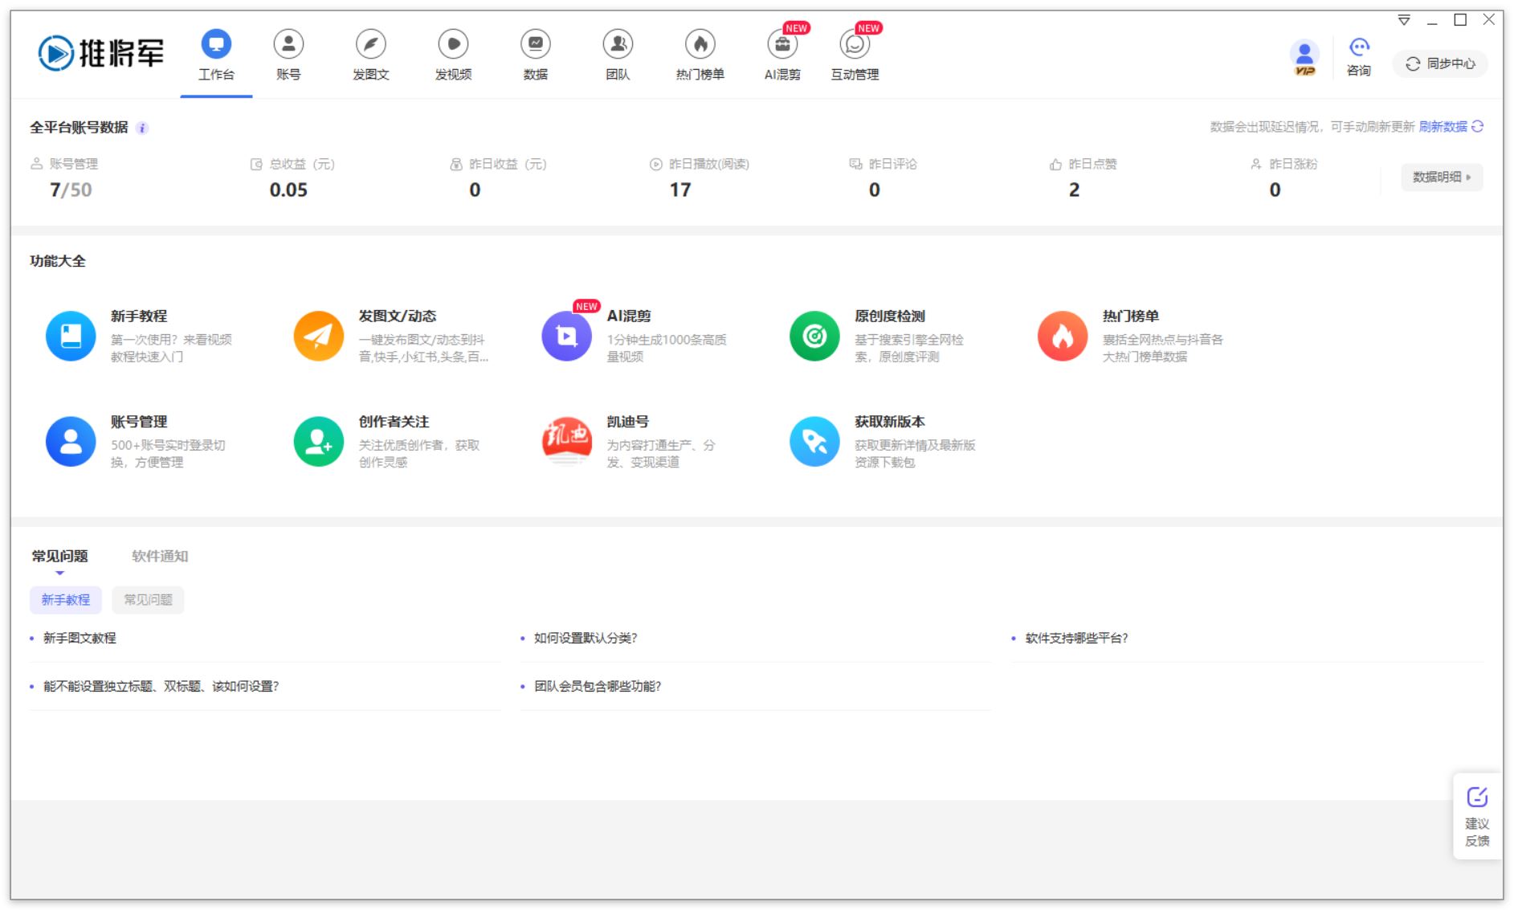Select the 新手教程 filter chip
Viewport: 1514px width, 910px height.
(x=66, y=600)
